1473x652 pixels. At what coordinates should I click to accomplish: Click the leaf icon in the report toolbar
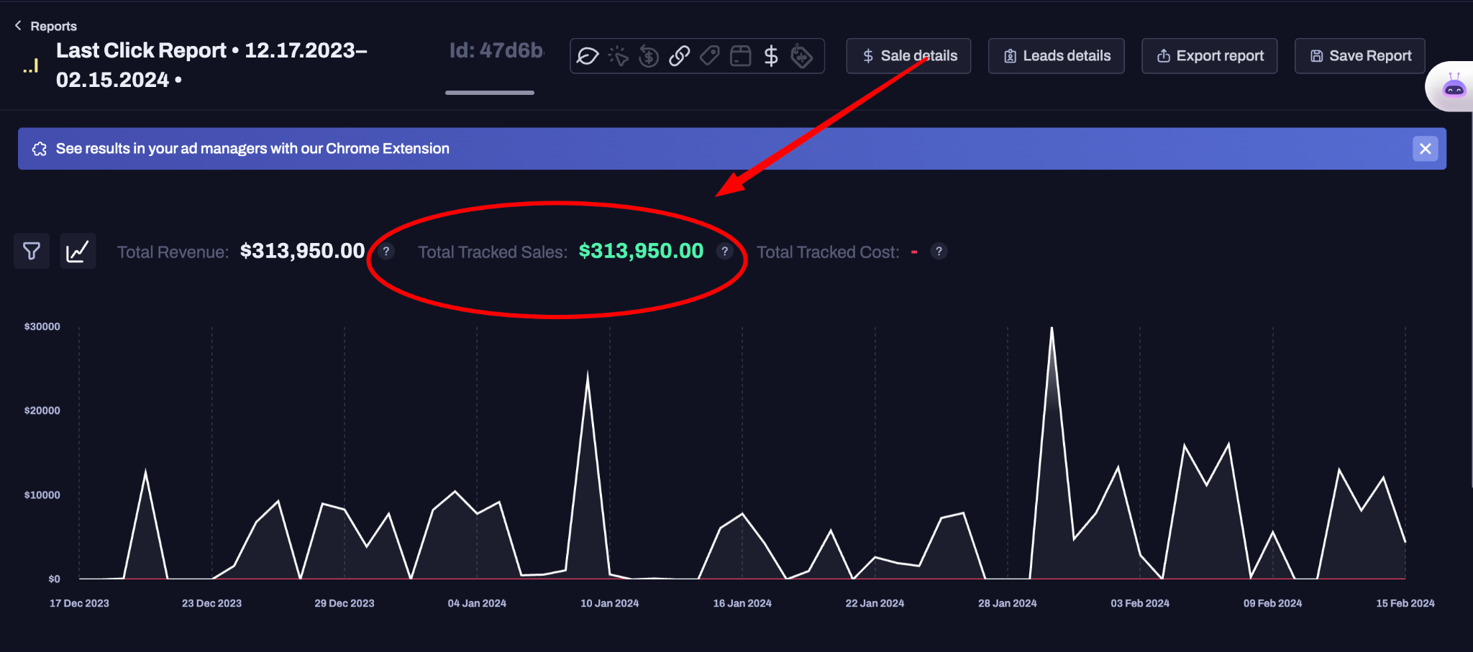point(588,56)
